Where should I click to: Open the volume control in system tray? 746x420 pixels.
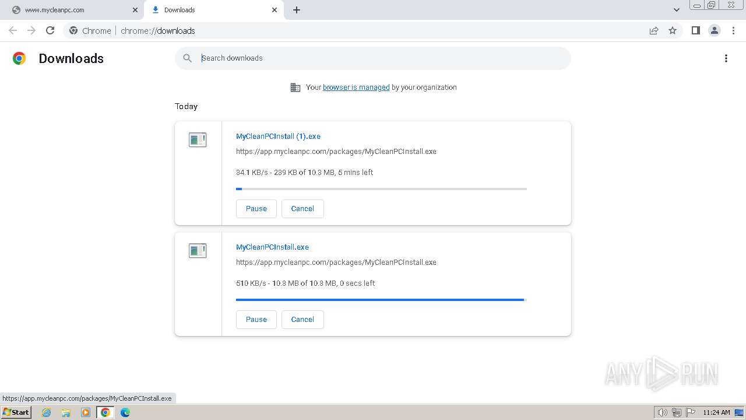coord(662,412)
